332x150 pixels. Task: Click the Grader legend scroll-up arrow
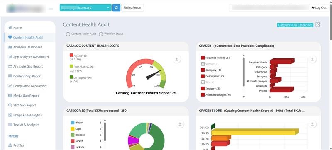tap(244, 56)
